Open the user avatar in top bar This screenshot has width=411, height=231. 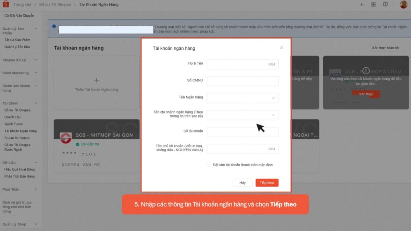click(x=403, y=4)
